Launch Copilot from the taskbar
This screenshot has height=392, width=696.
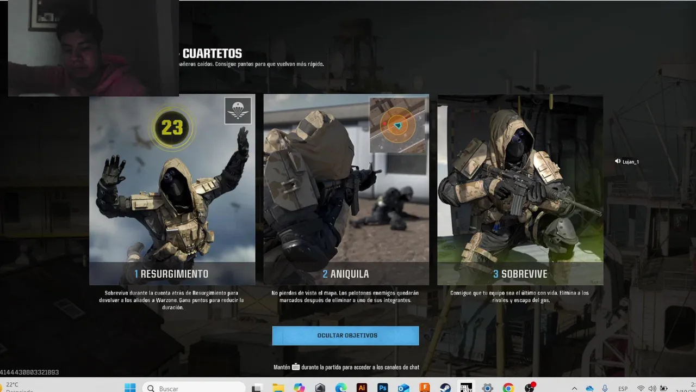point(299,388)
